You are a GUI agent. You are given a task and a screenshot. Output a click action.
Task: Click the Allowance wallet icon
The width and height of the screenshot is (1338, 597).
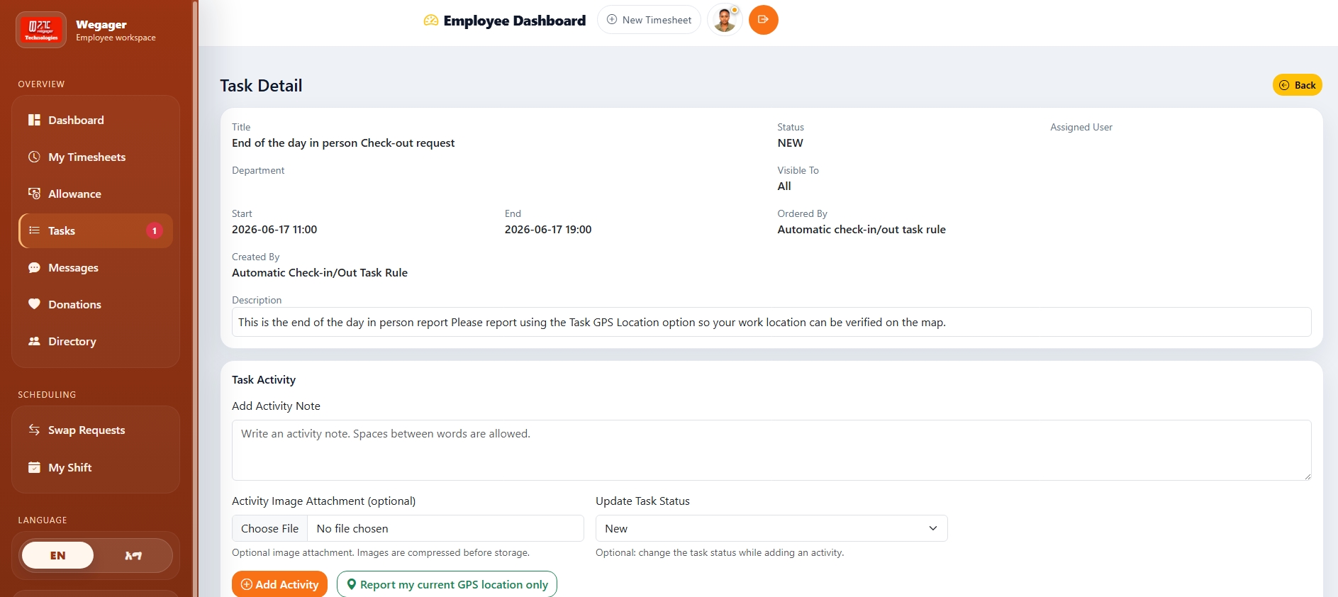click(34, 194)
